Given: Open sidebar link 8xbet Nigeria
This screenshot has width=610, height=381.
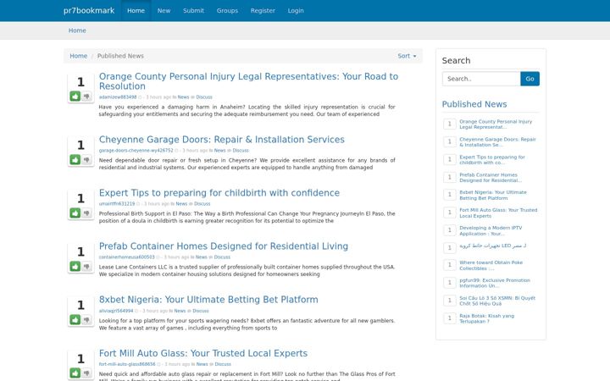Looking at the screenshot, I should (493, 196).
